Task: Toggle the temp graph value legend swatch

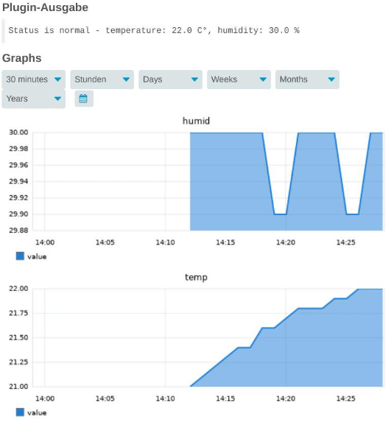Action: click(20, 412)
